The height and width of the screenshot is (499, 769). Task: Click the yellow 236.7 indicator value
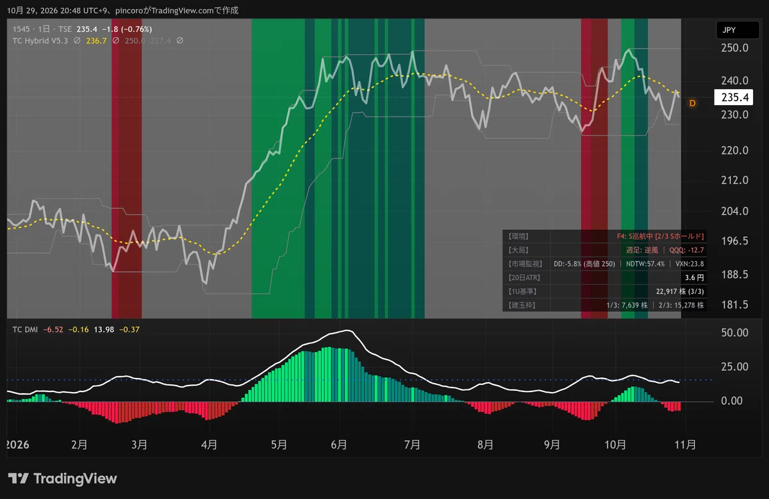(x=95, y=40)
